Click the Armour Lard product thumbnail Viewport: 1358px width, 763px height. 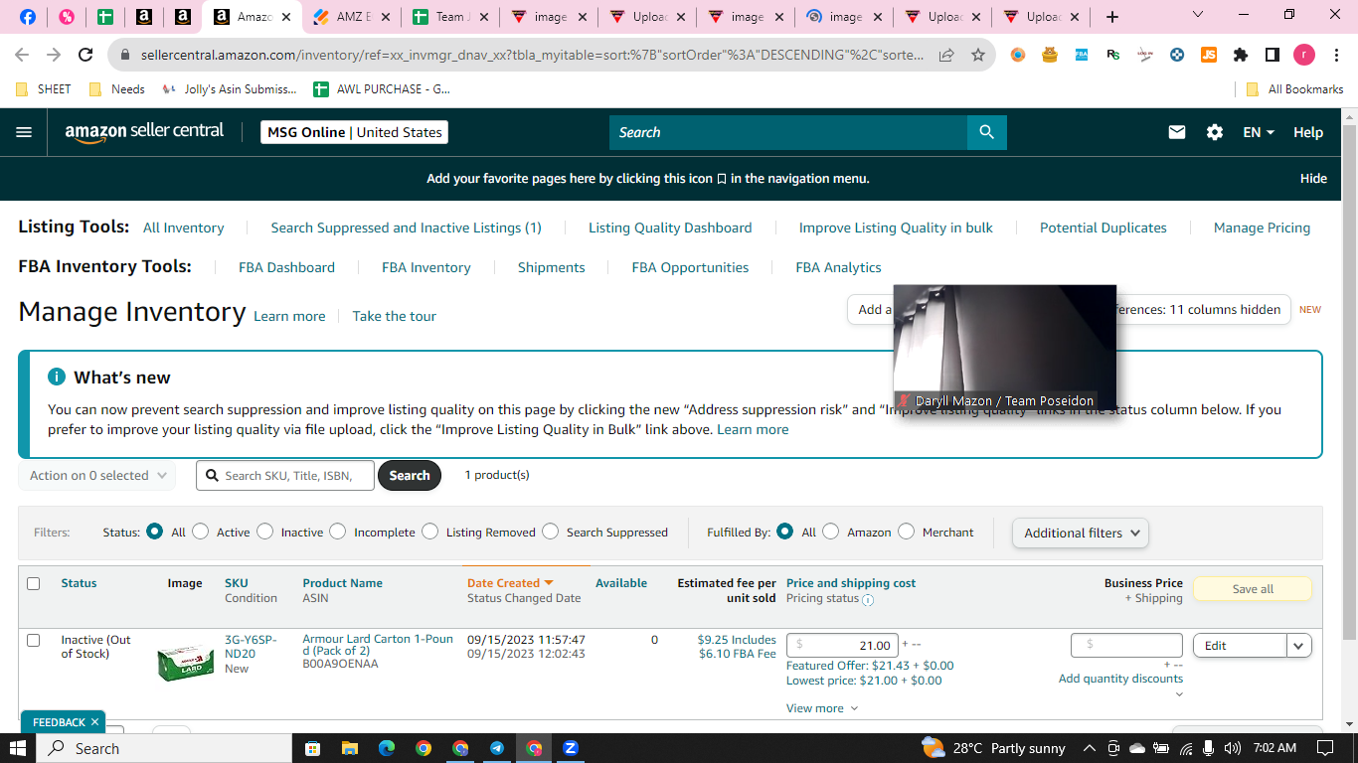tap(185, 661)
